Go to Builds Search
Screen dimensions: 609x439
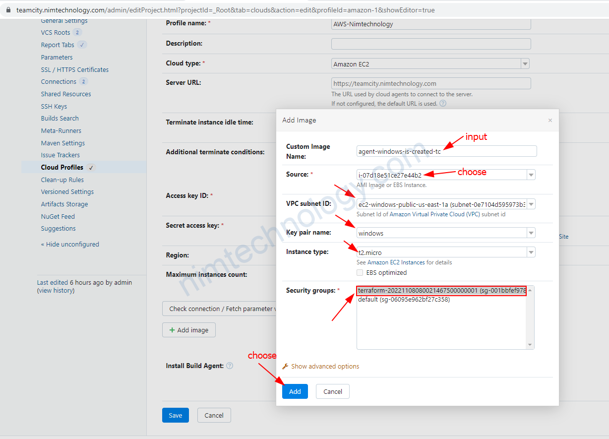pyautogui.click(x=60, y=119)
